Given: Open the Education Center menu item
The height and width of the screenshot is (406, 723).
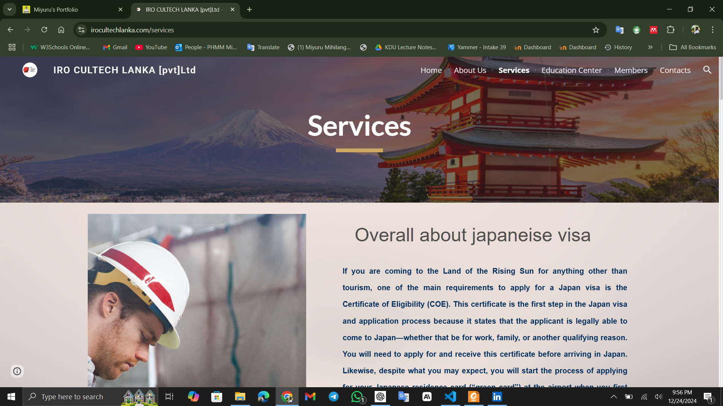Looking at the screenshot, I should click(571, 70).
